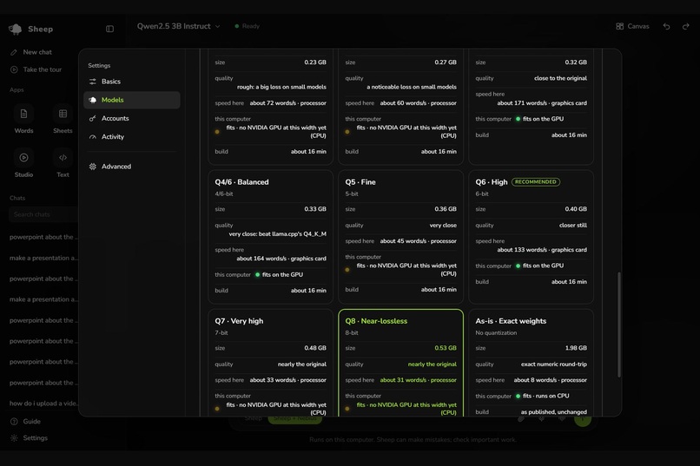Viewport: 700px width, 466px height.
Task: Select the card sized 0.32 GB
Action: [x=532, y=107]
